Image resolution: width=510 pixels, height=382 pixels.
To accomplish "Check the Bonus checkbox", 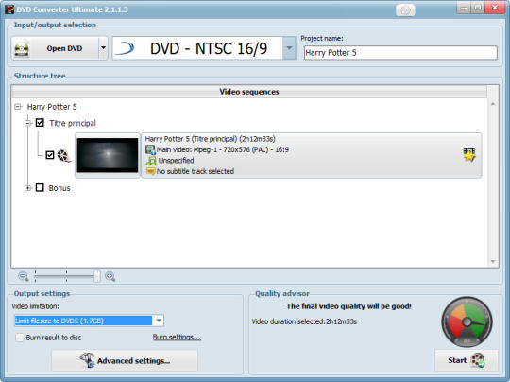I will click(40, 187).
